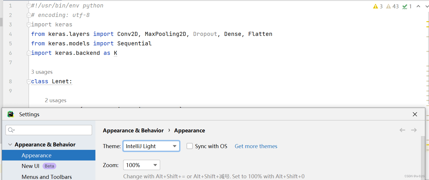Image resolution: width=429 pixels, height=180 pixels.
Task: Open the Theme dropdown showing IntelliJ Light
Action: (151, 146)
